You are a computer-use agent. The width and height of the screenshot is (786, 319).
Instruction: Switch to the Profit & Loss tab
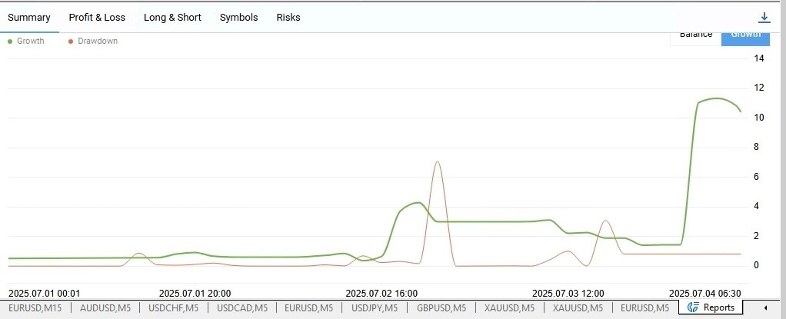tap(97, 18)
